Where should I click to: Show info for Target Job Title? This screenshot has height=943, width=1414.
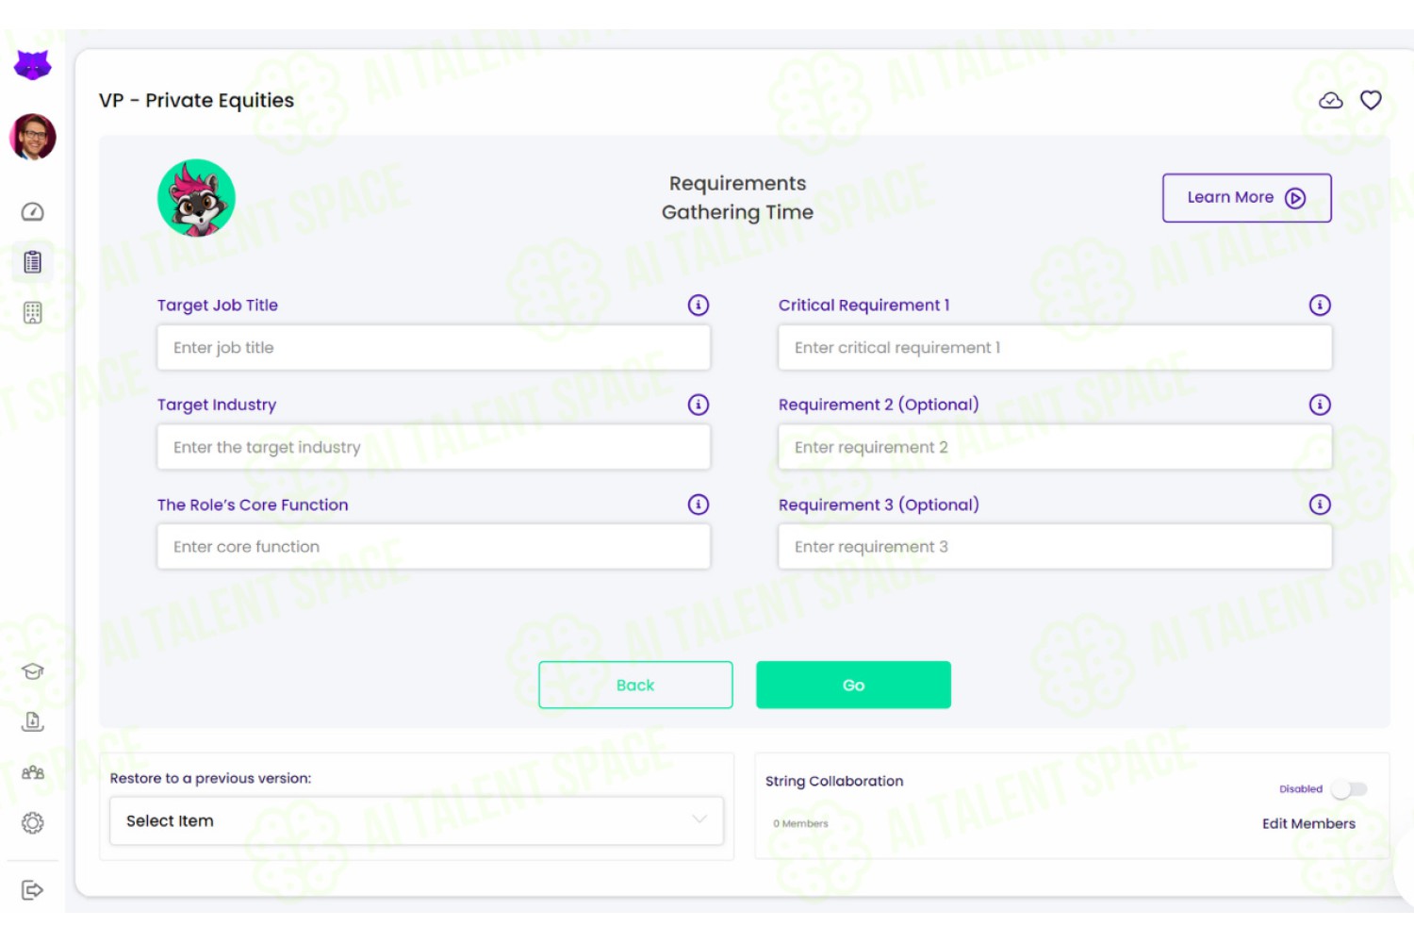click(699, 305)
